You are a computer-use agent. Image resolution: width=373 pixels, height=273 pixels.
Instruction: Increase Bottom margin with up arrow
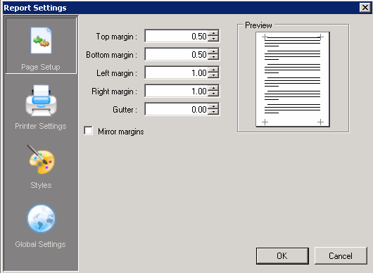coord(213,51)
